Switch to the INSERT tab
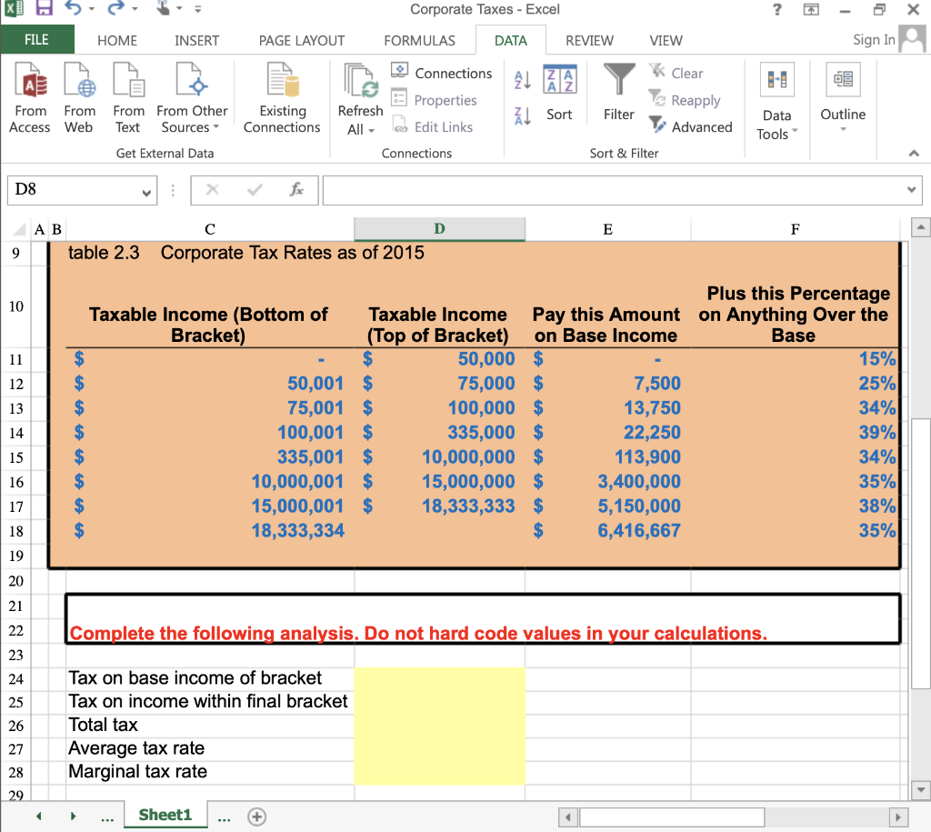Viewport: 931px width, 832px height. pyautogui.click(x=196, y=40)
